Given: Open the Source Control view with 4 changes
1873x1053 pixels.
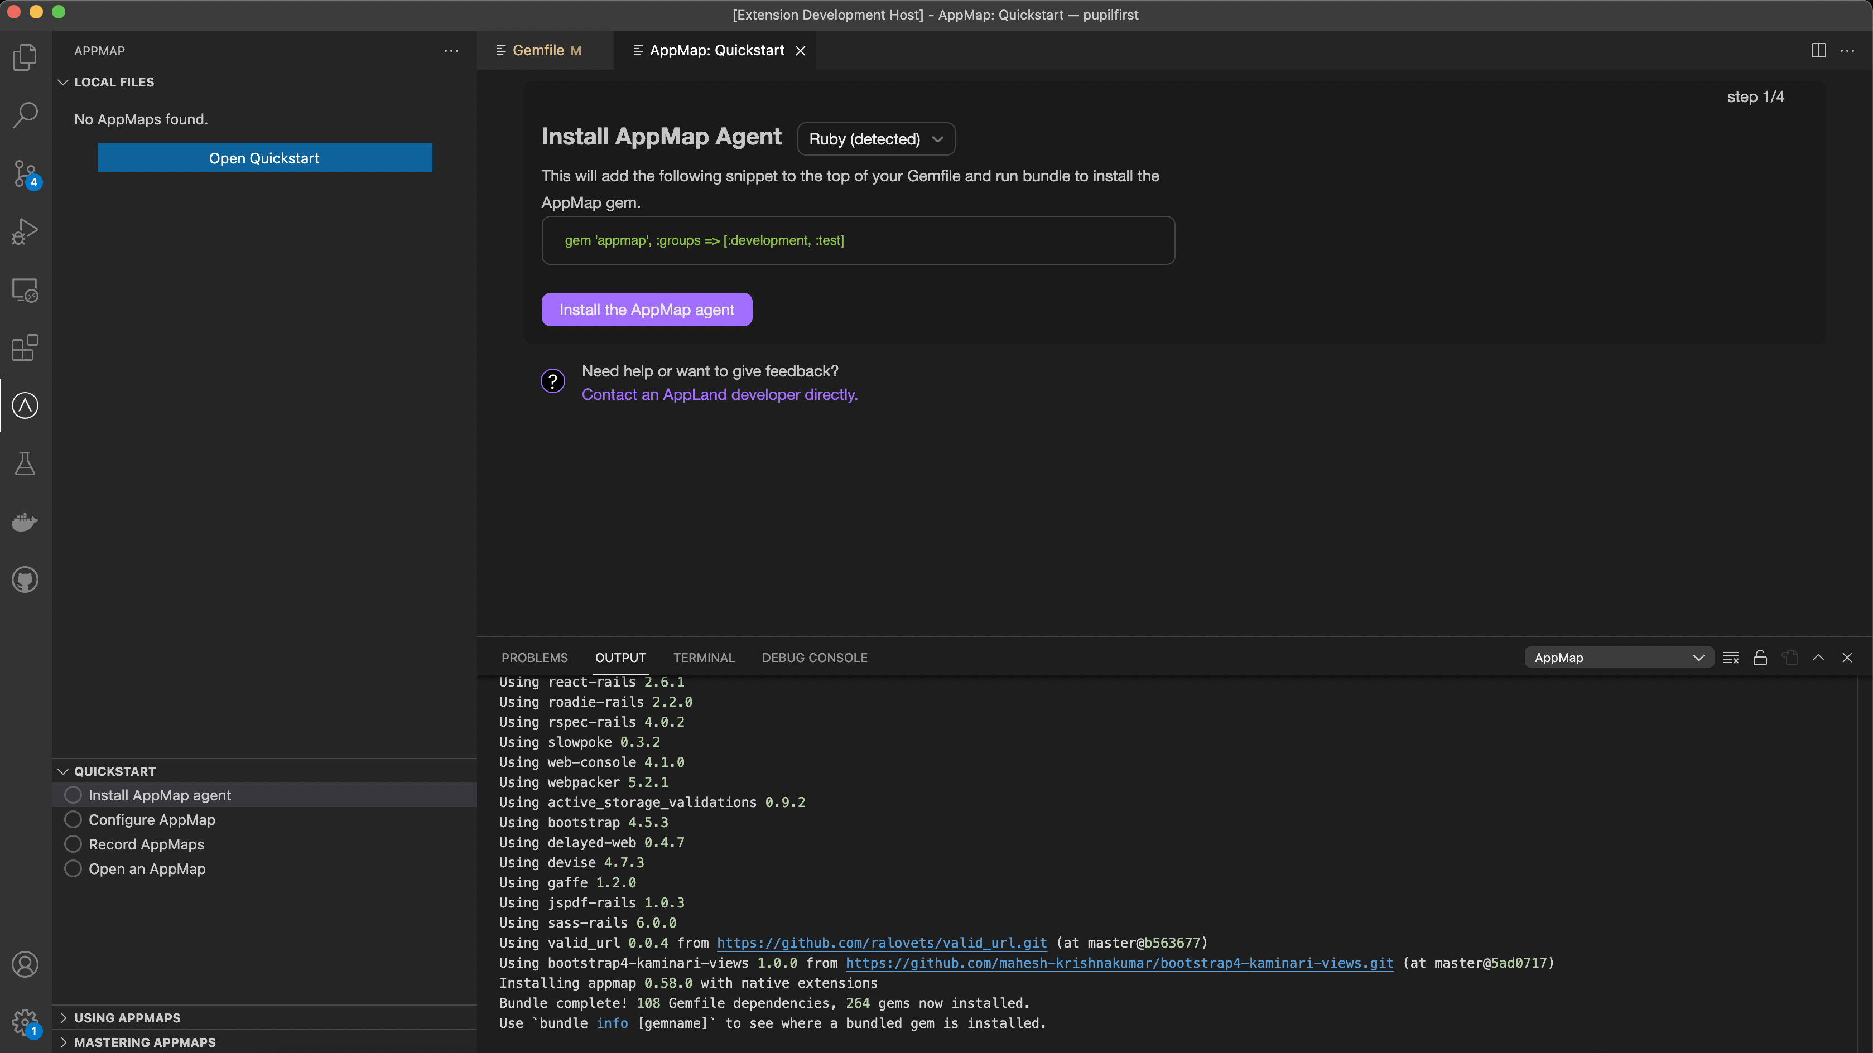Looking at the screenshot, I should click(x=25, y=173).
